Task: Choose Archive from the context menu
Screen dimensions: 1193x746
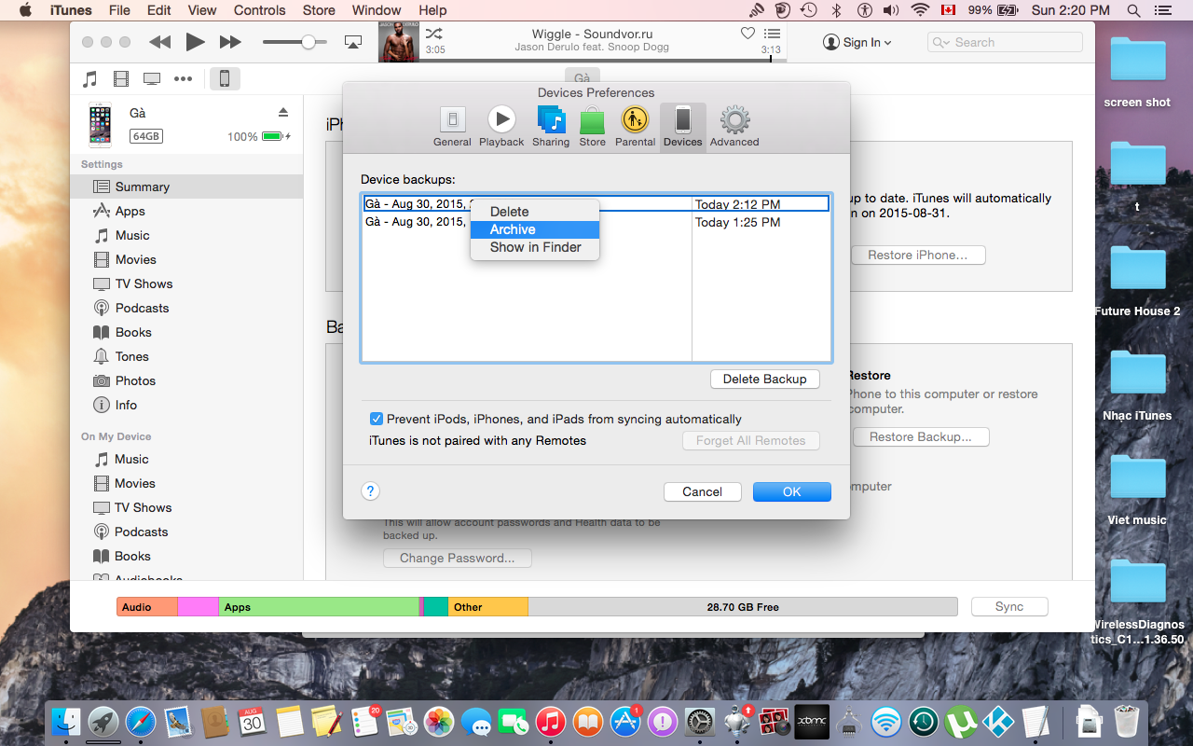Action: coord(535,229)
